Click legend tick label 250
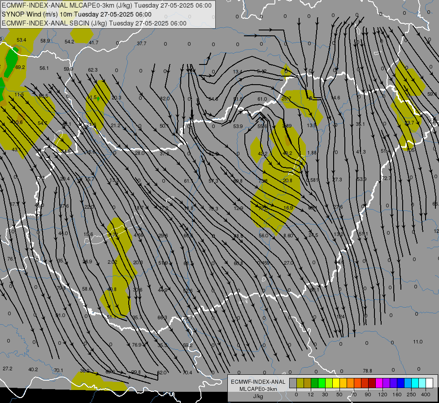 coord(411,394)
